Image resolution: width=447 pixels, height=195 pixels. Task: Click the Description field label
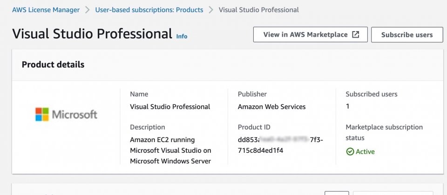point(148,127)
